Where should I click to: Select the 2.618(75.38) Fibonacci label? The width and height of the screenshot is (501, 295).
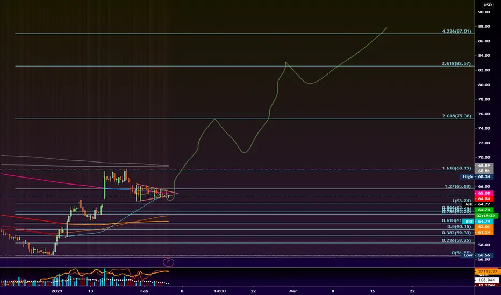pyautogui.click(x=456, y=116)
